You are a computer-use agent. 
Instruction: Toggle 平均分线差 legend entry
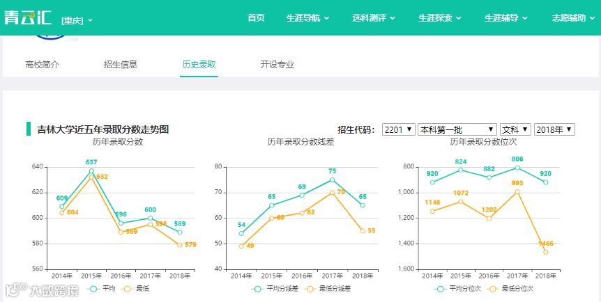coord(275,289)
